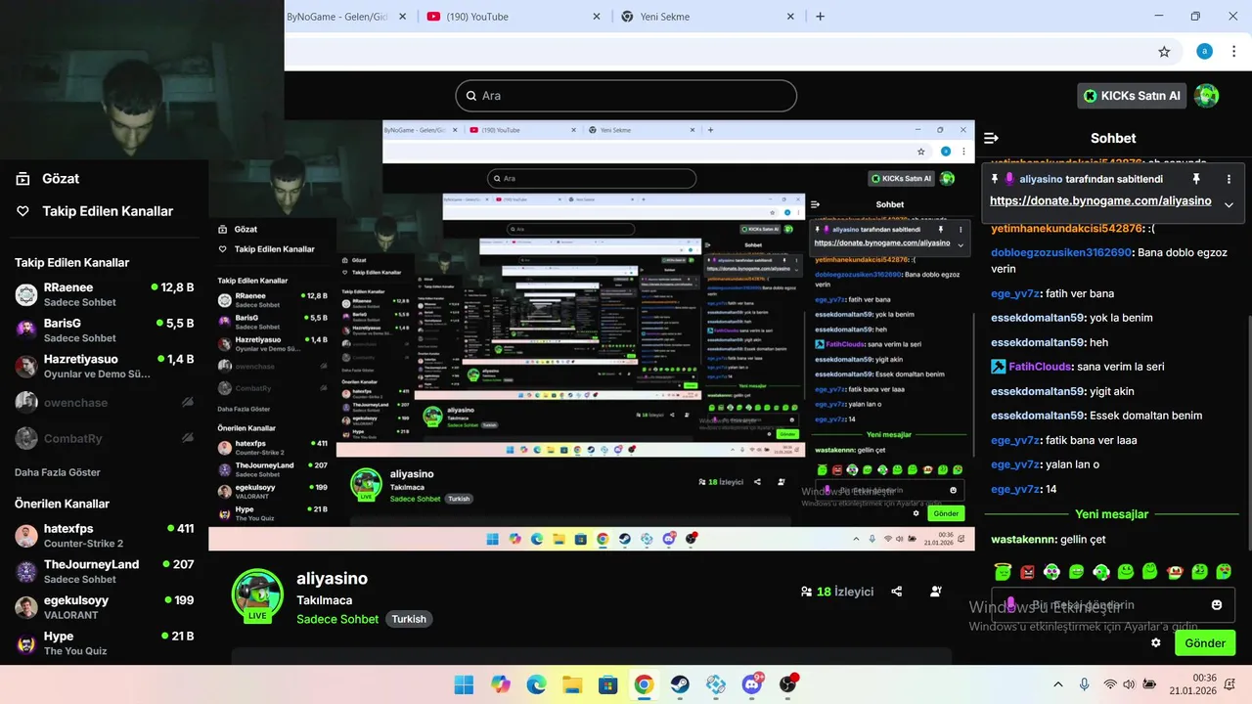
Task: Open Hype The You Quiz channel
Action: [x=104, y=642]
